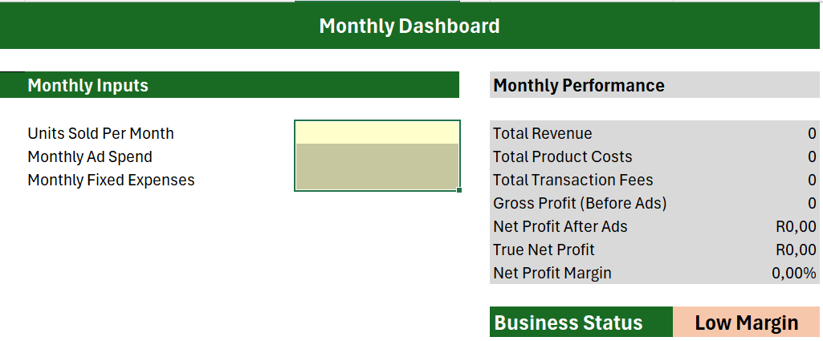The height and width of the screenshot is (341, 823).
Task: Select the Monthly Ad Spend input cell
Action: coord(377,156)
